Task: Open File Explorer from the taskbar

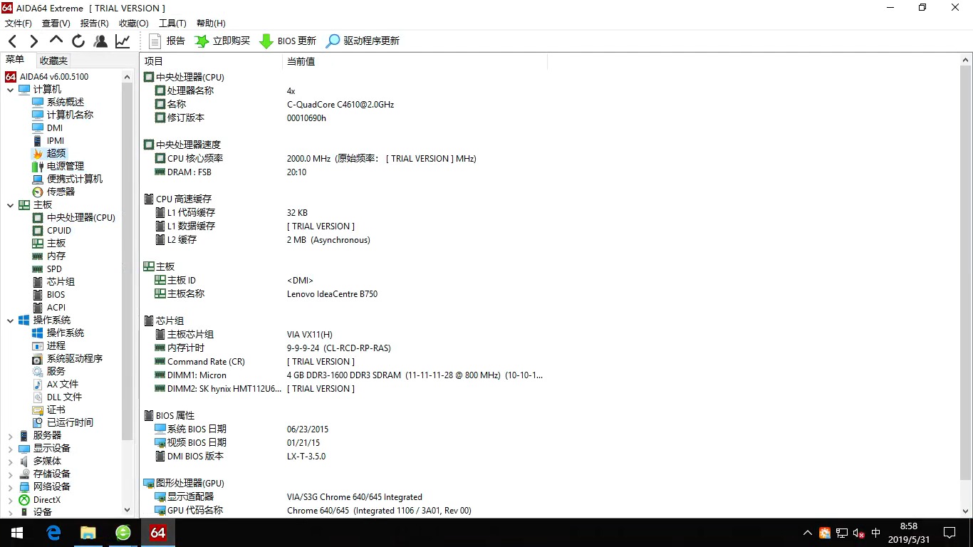Action: tap(88, 533)
